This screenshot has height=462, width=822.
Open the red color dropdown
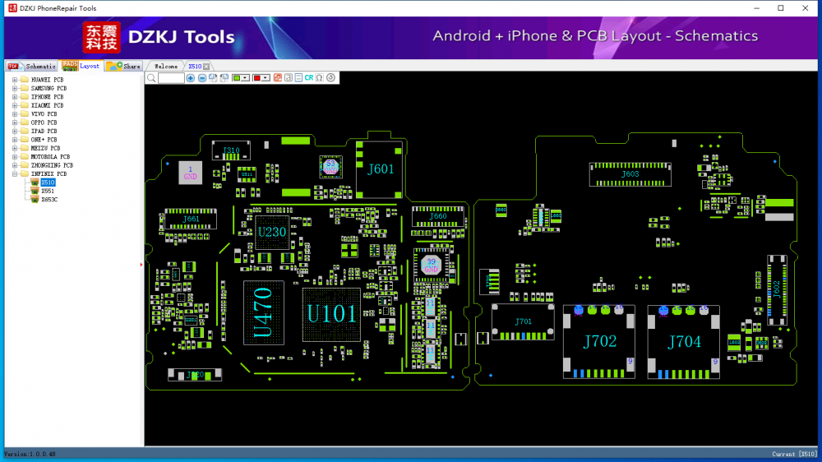(x=266, y=78)
